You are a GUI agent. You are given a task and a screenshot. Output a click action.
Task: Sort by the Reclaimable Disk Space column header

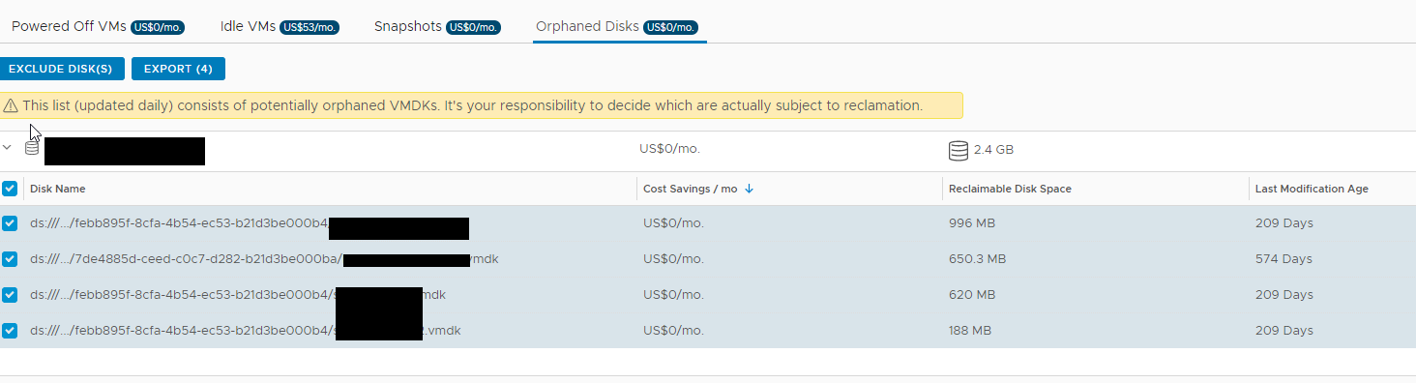(x=1010, y=189)
